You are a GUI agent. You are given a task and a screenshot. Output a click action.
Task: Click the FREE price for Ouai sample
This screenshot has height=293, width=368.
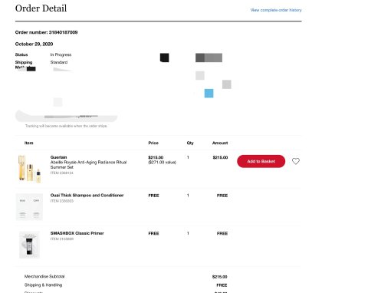(153, 196)
